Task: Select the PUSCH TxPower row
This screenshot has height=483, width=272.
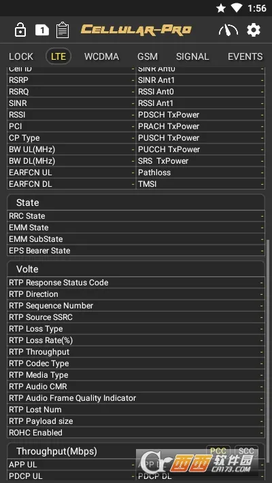Action: click(x=201, y=138)
